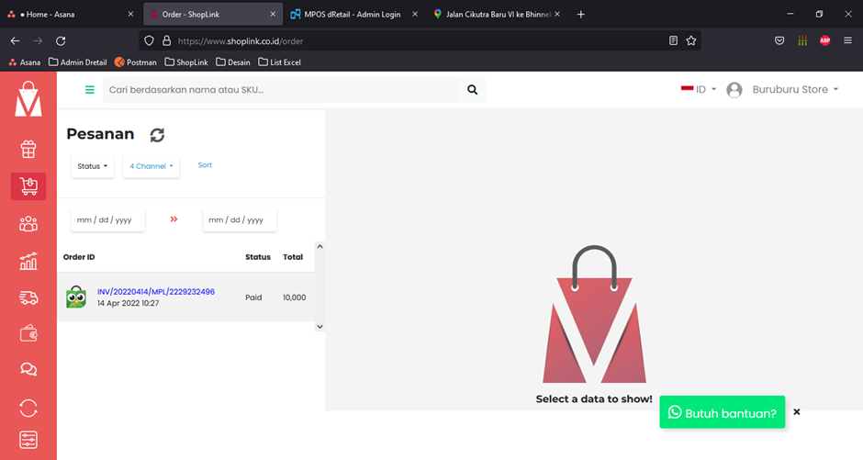Open the 4 Channel dropdown
This screenshot has width=863, height=460.
point(151,166)
